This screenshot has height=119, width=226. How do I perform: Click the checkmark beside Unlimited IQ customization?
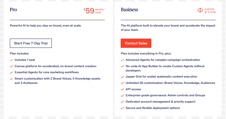pyautogui.click(x=122, y=83)
